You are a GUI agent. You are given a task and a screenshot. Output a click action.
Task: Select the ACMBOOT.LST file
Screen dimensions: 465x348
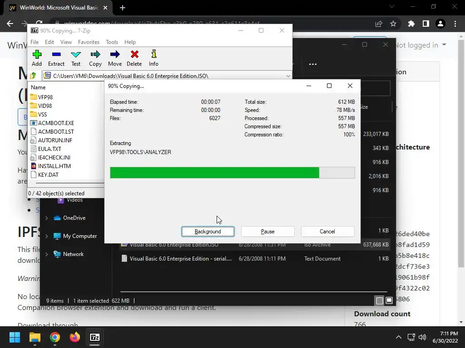52,131
